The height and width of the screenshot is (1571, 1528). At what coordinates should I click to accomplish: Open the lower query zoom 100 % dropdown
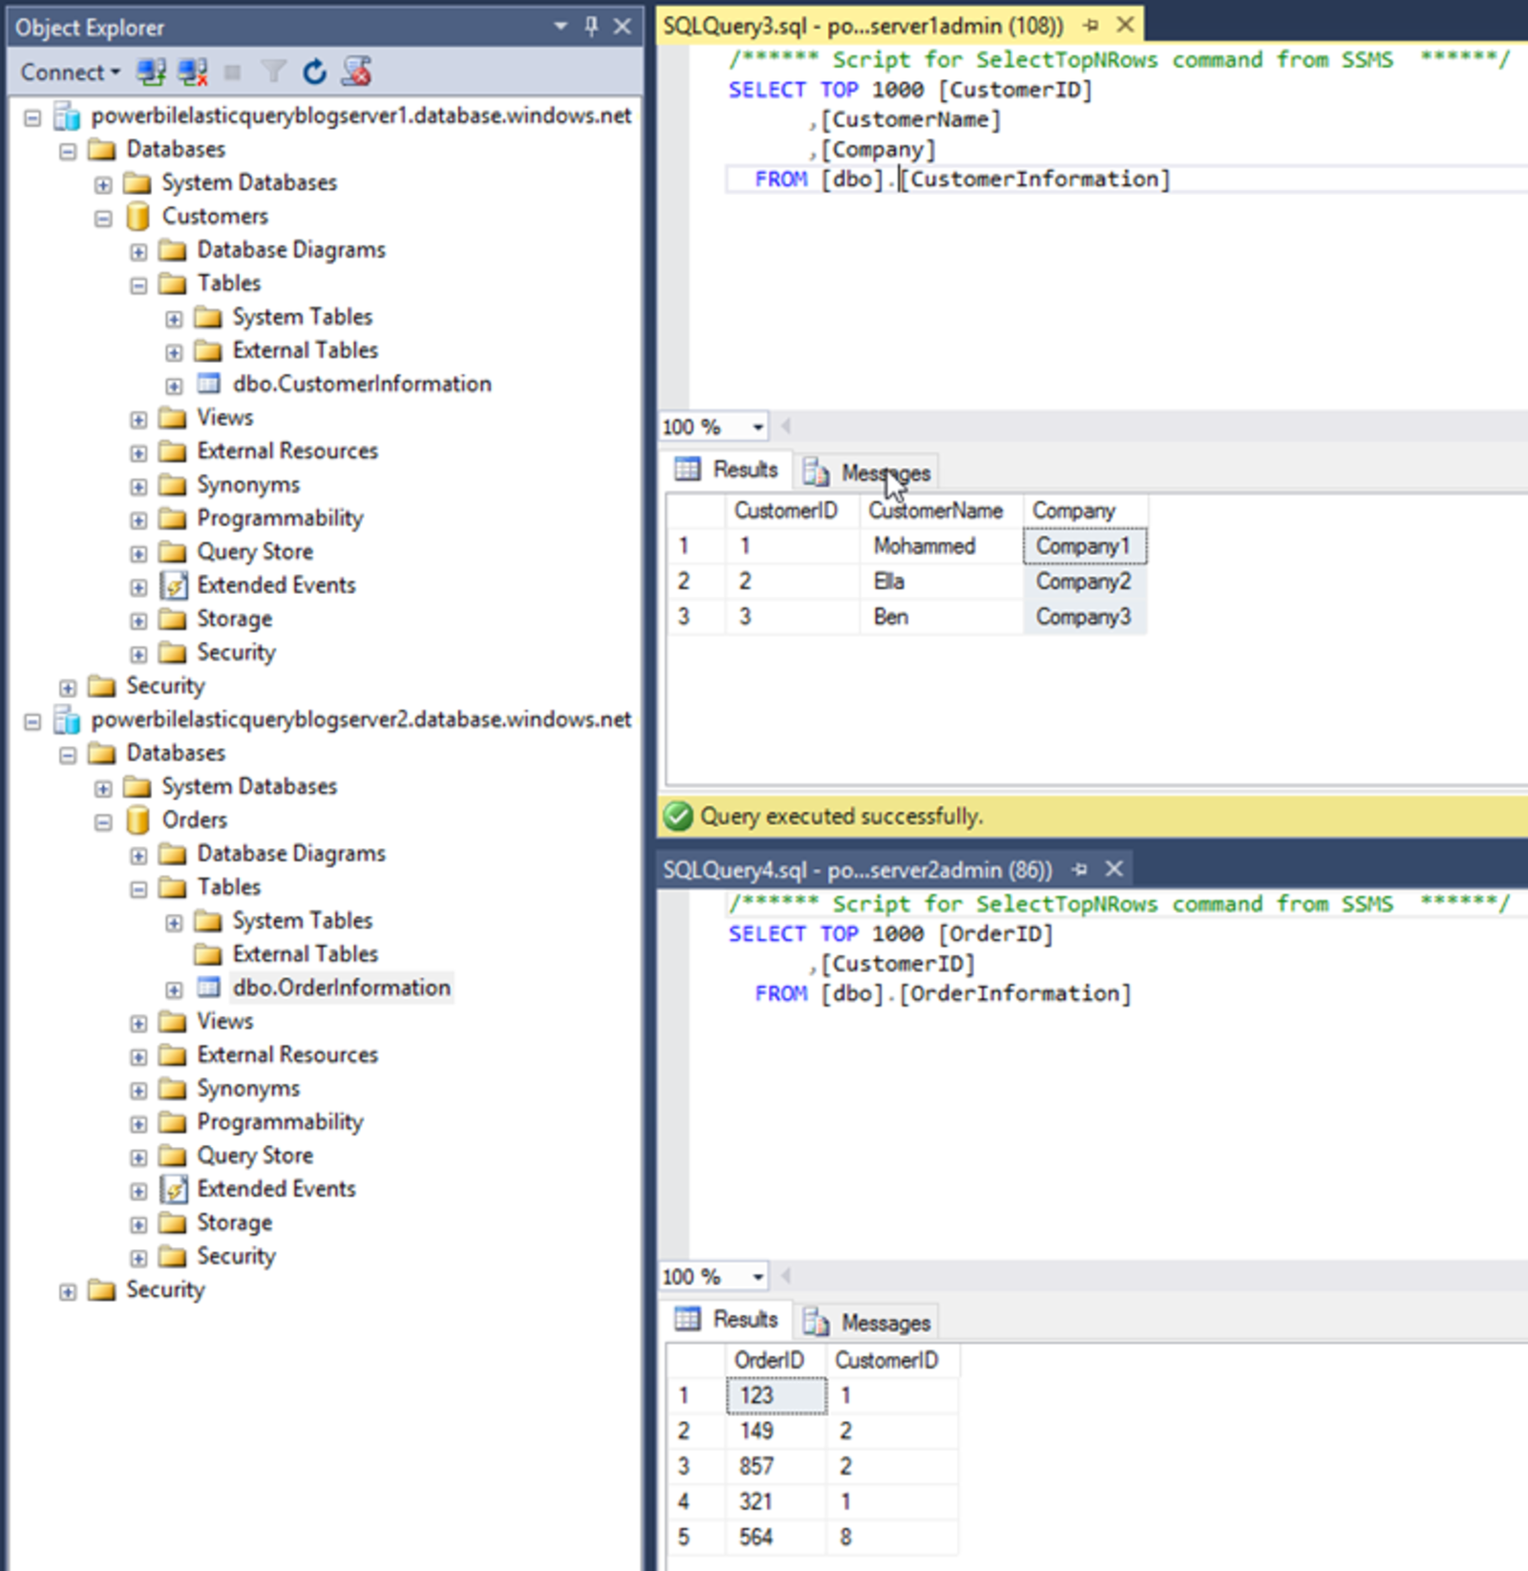pos(757,1277)
